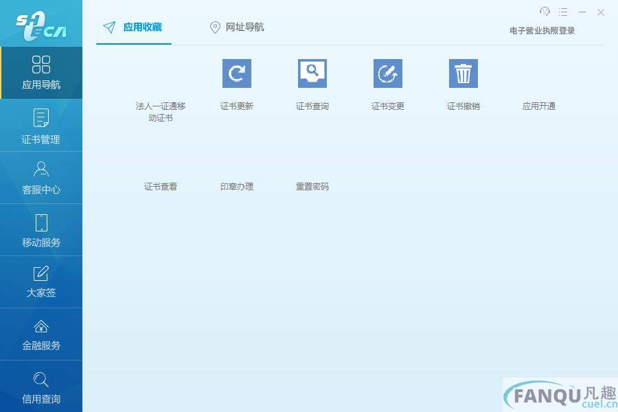The width and height of the screenshot is (618, 412).
Task: Open 金融服务 in the sidebar
Action: [x=41, y=334]
